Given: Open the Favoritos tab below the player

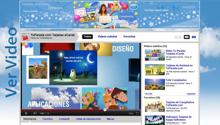Looking at the screenshot, I should (48, 119).
